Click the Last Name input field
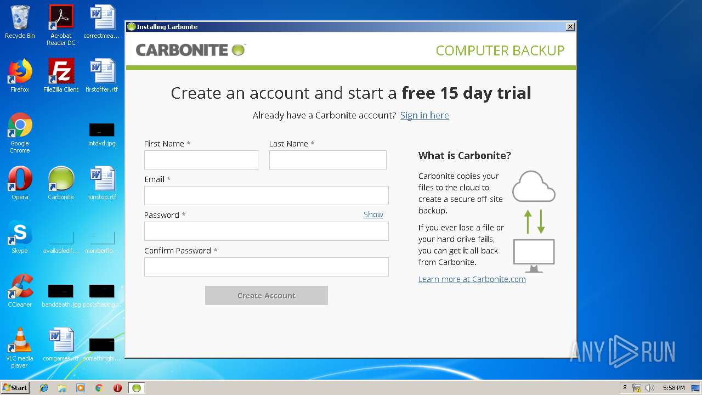This screenshot has height=395, width=702. (x=328, y=160)
